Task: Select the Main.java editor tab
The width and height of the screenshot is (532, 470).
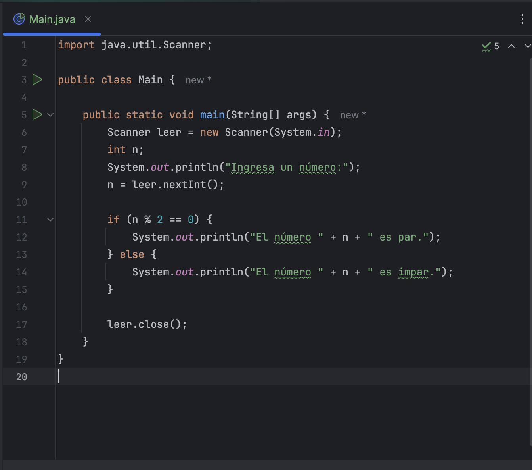Action: pyautogui.click(x=52, y=19)
